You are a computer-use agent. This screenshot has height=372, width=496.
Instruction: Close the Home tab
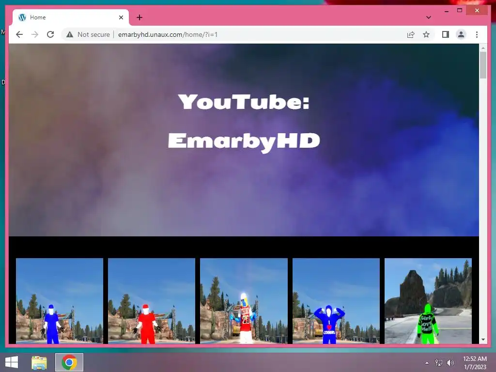pos(121,17)
